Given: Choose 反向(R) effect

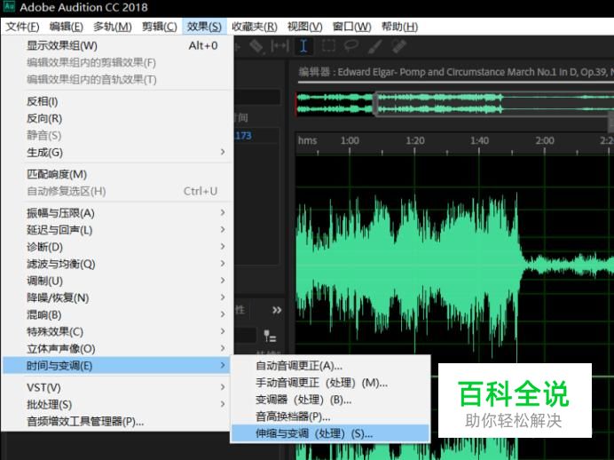Looking at the screenshot, I should click(117, 118).
